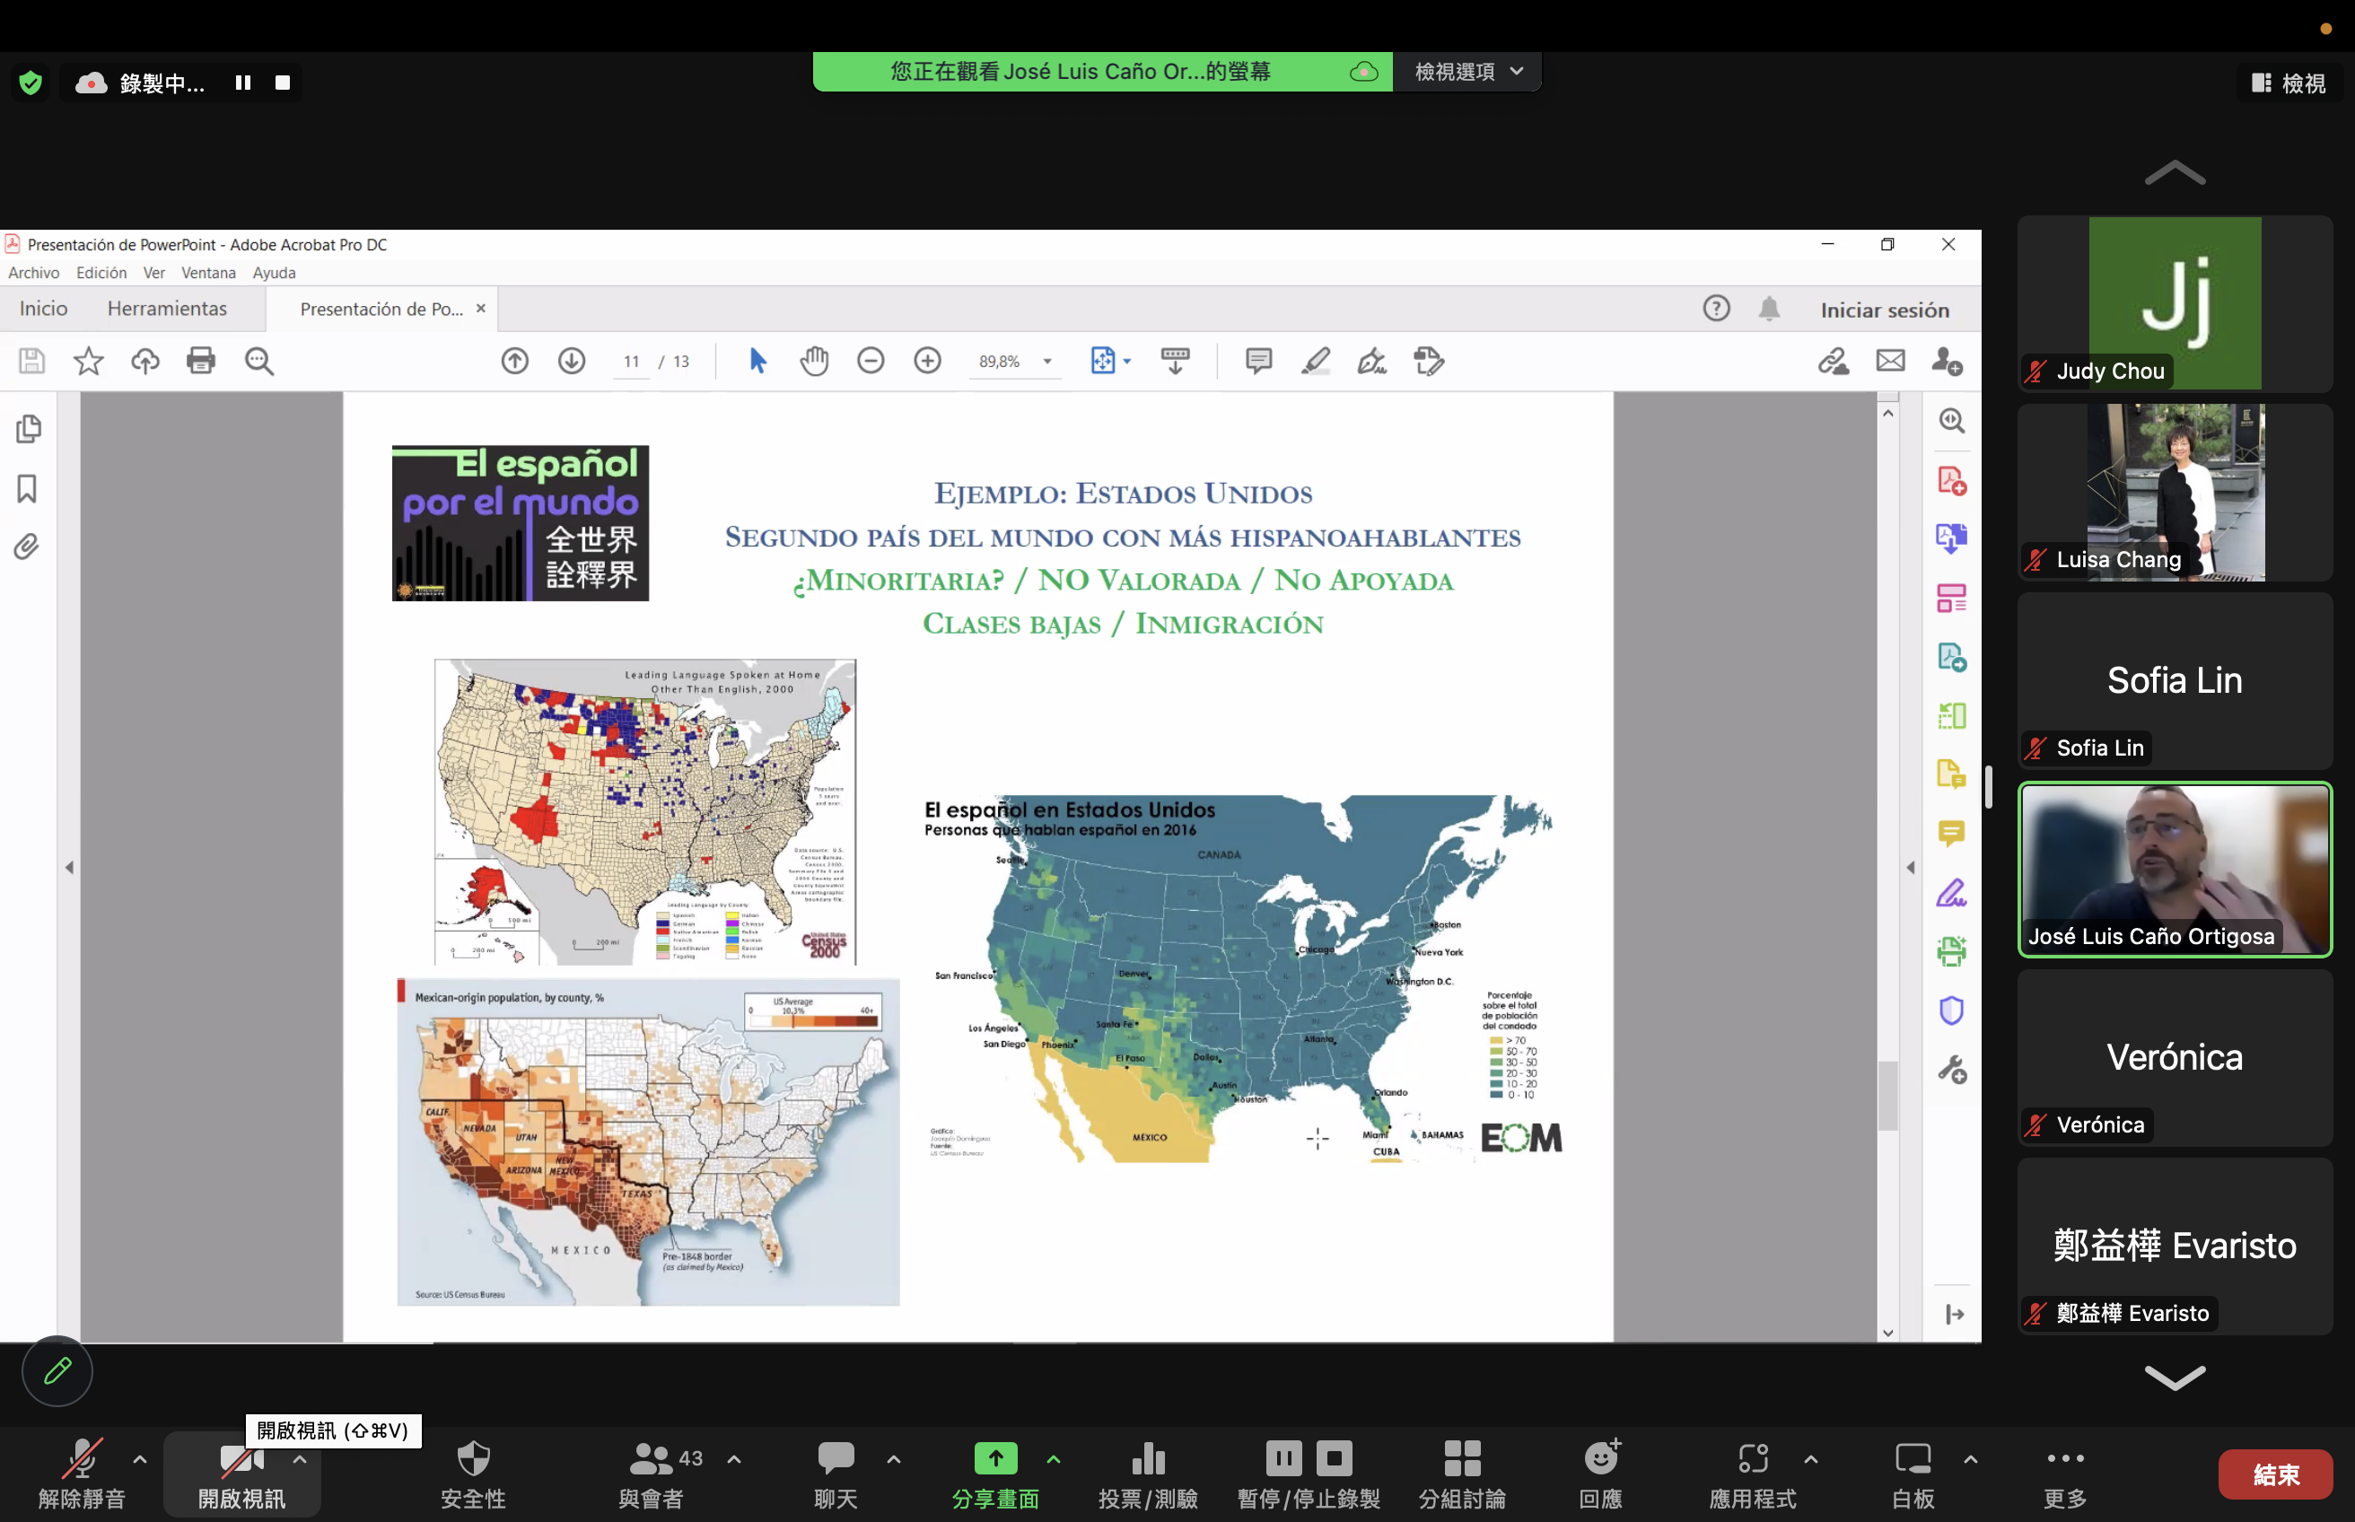Switch to the Herramientas tab
The image size is (2355, 1522).
[167, 309]
